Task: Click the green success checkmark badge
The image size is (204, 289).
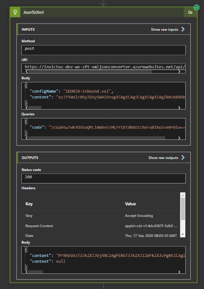Action: coord(196,8)
